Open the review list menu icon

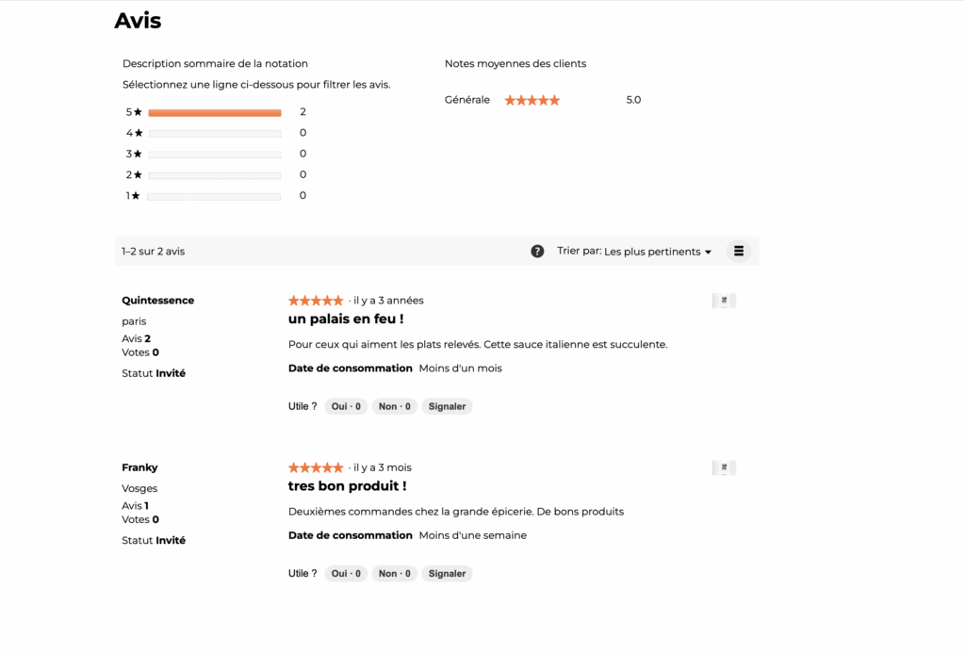click(x=739, y=251)
